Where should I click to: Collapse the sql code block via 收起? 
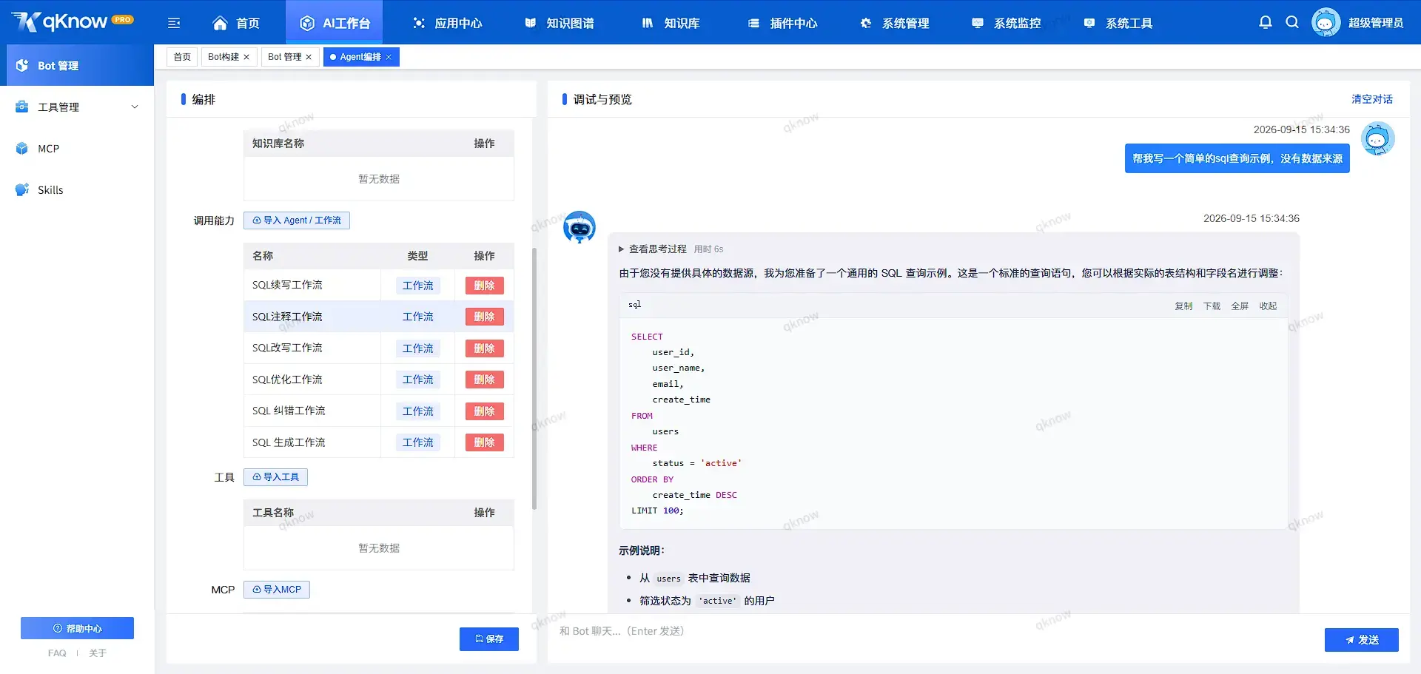(1268, 306)
